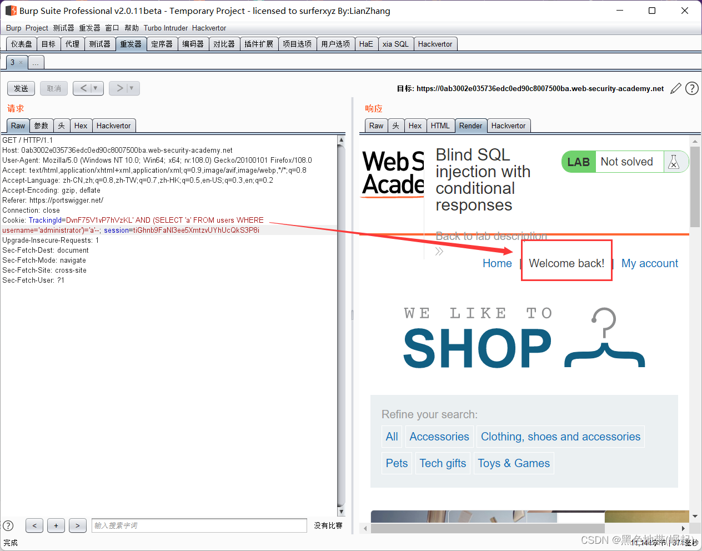The width and height of the screenshot is (702, 551).
Task: Select request 头 tab
Action: [62, 126]
